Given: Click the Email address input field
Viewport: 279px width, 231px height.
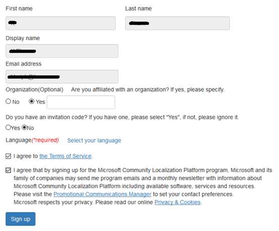Looking at the screenshot, I should (x=62, y=77).
